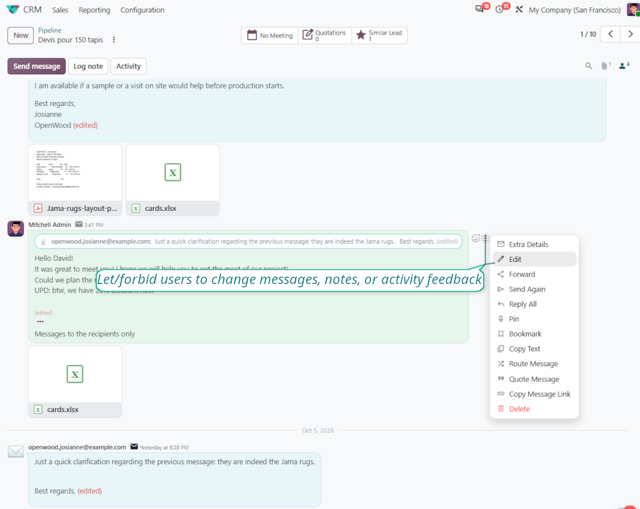Click the add reaction smiley icon
Viewport: 640px width, 509px height.
(476, 238)
